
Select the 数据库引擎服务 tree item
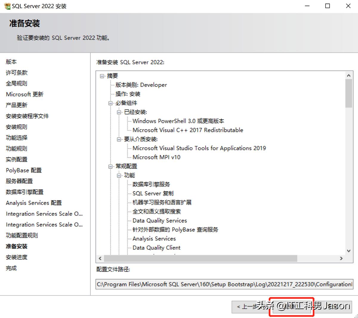(x=151, y=184)
